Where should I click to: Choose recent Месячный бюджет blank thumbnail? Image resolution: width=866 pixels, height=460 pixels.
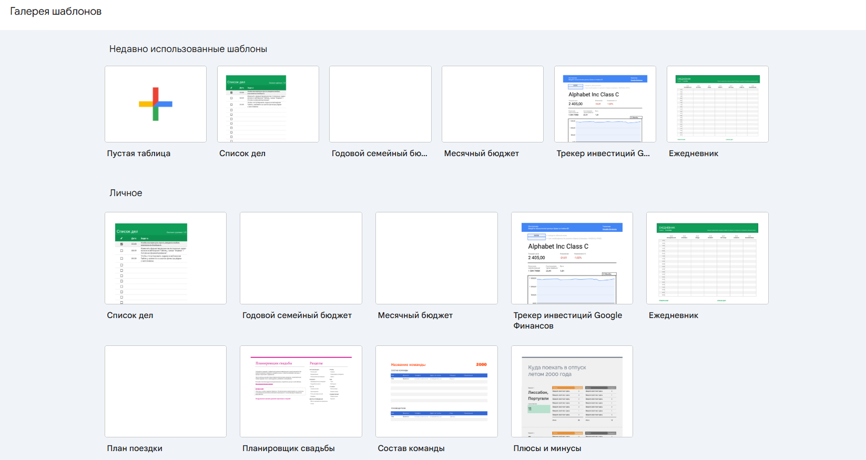click(493, 104)
